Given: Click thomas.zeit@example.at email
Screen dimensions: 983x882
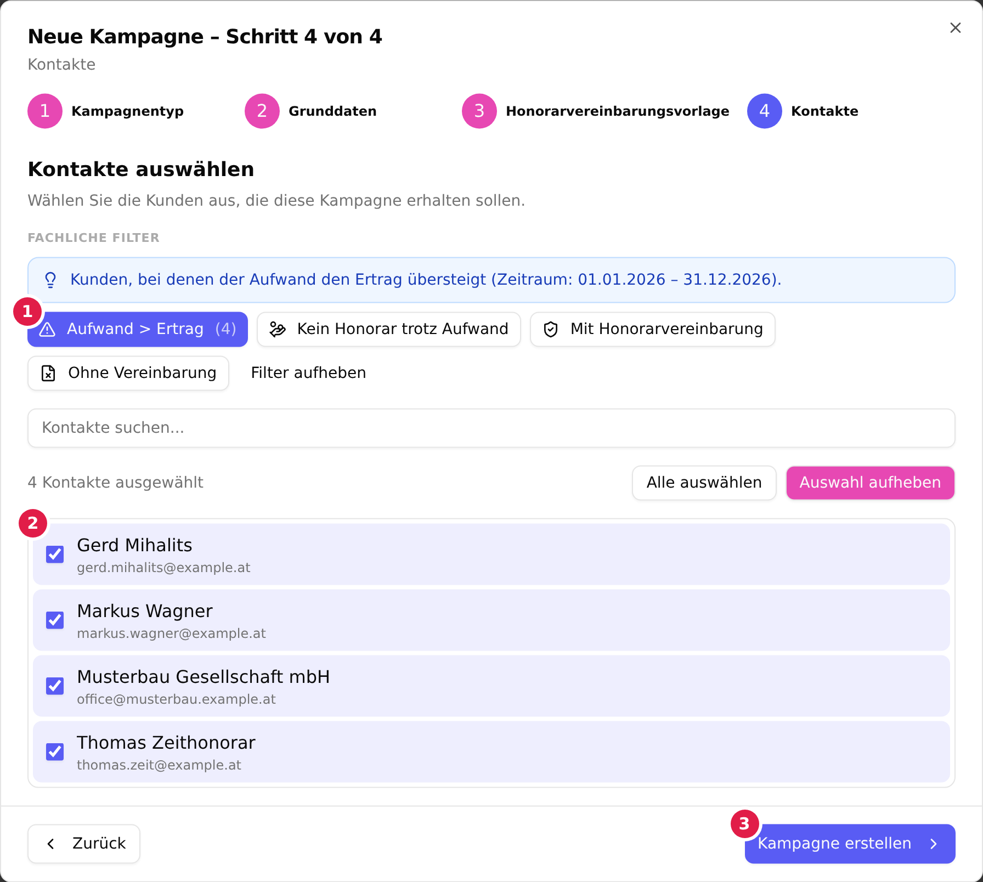Looking at the screenshot, I should [x=159, y=765].
